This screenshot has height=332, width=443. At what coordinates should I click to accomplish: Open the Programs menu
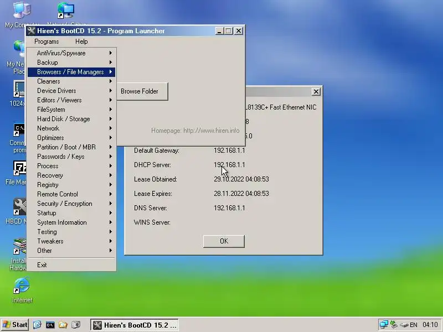(x=47, y=41)
